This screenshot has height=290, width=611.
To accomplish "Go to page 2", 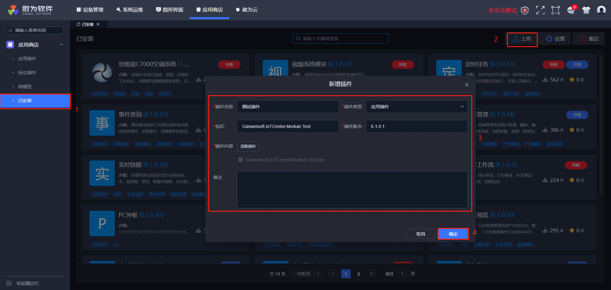I will point(359,274).
